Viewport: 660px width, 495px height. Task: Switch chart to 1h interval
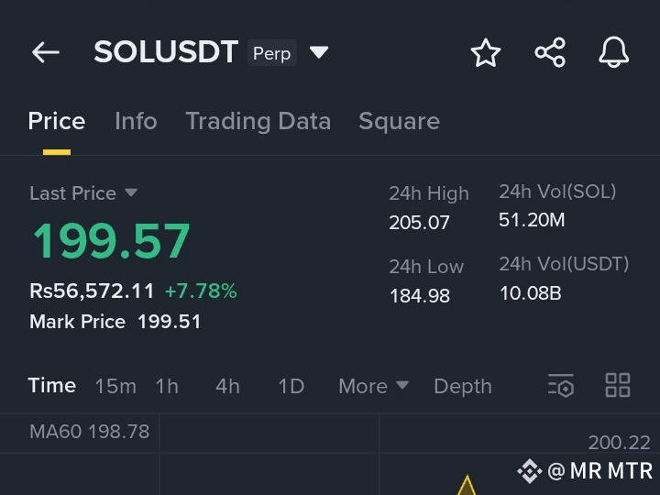point(167,386)
